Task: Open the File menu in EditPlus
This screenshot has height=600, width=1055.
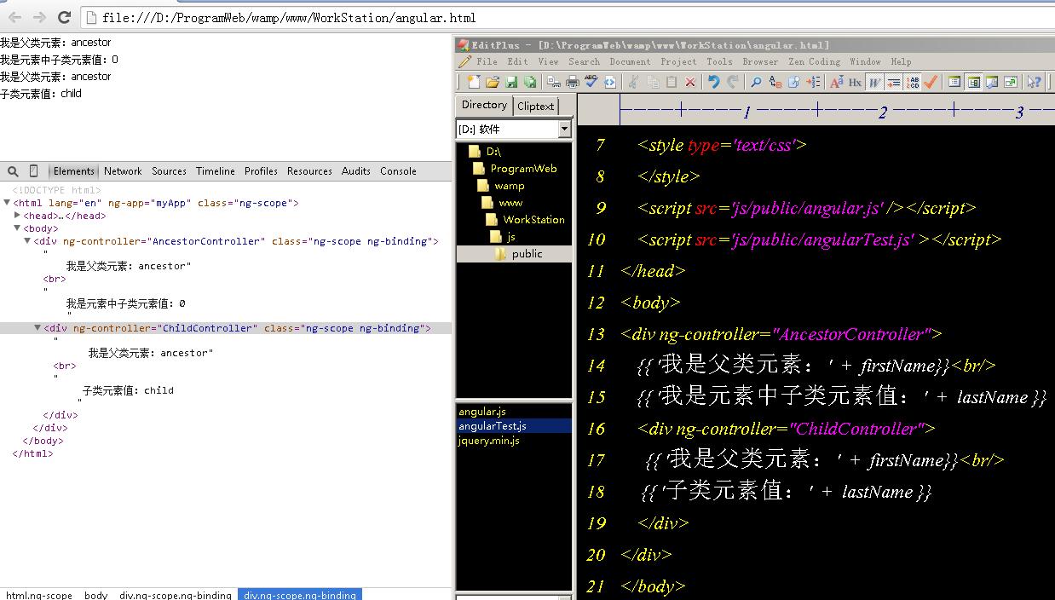Action: pos(487,61)
